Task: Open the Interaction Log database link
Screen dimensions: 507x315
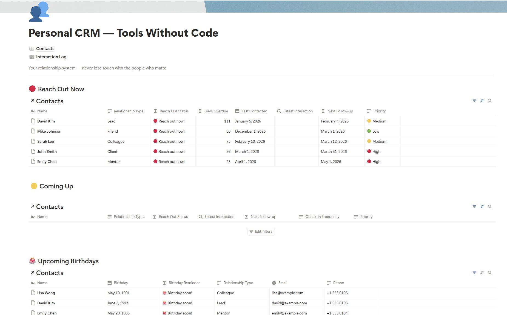Action: pyautogui.click(x=51, y=57)
